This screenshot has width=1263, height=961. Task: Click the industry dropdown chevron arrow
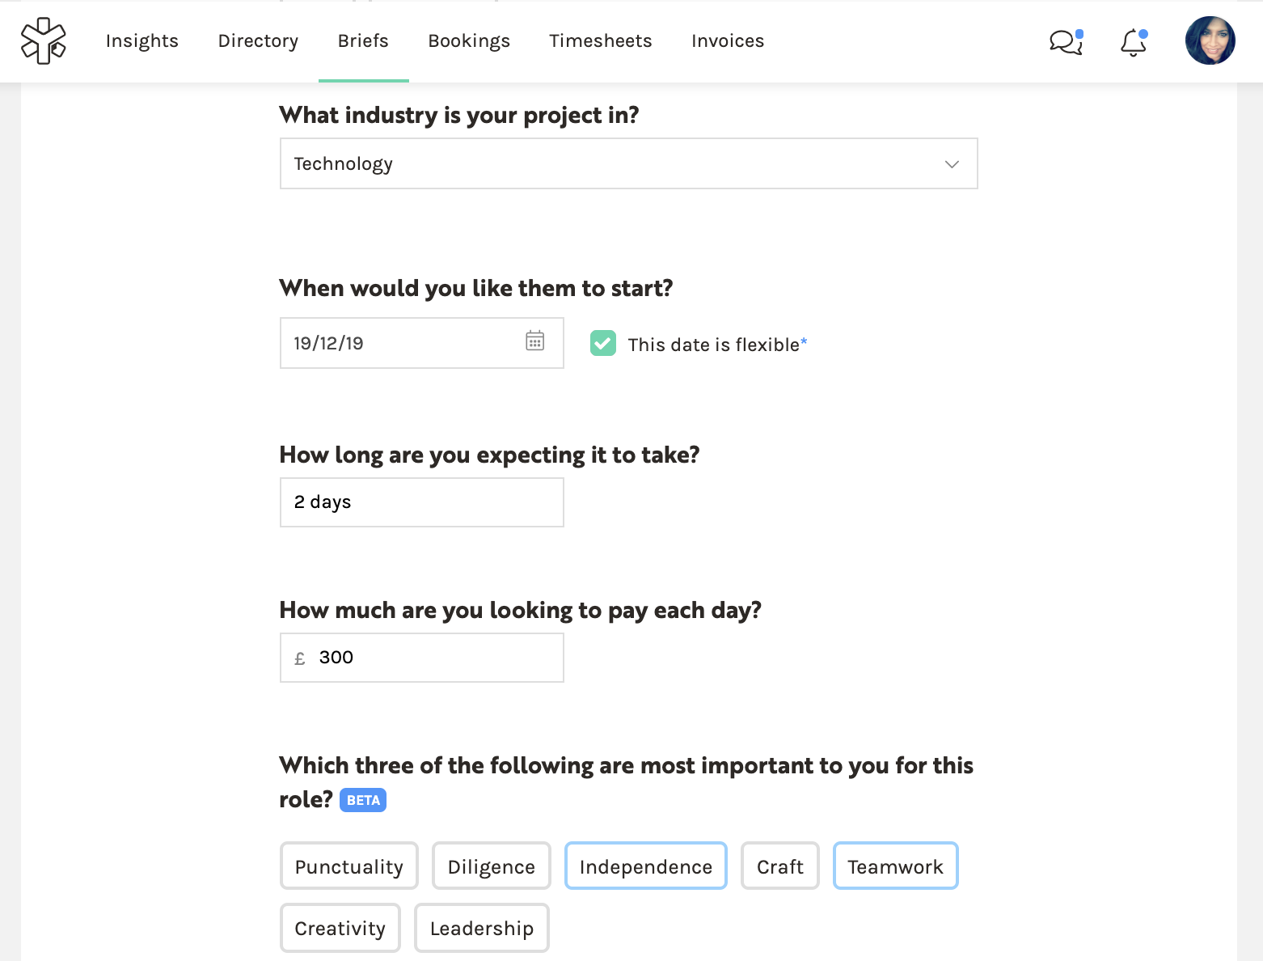(x=952, y=164)
